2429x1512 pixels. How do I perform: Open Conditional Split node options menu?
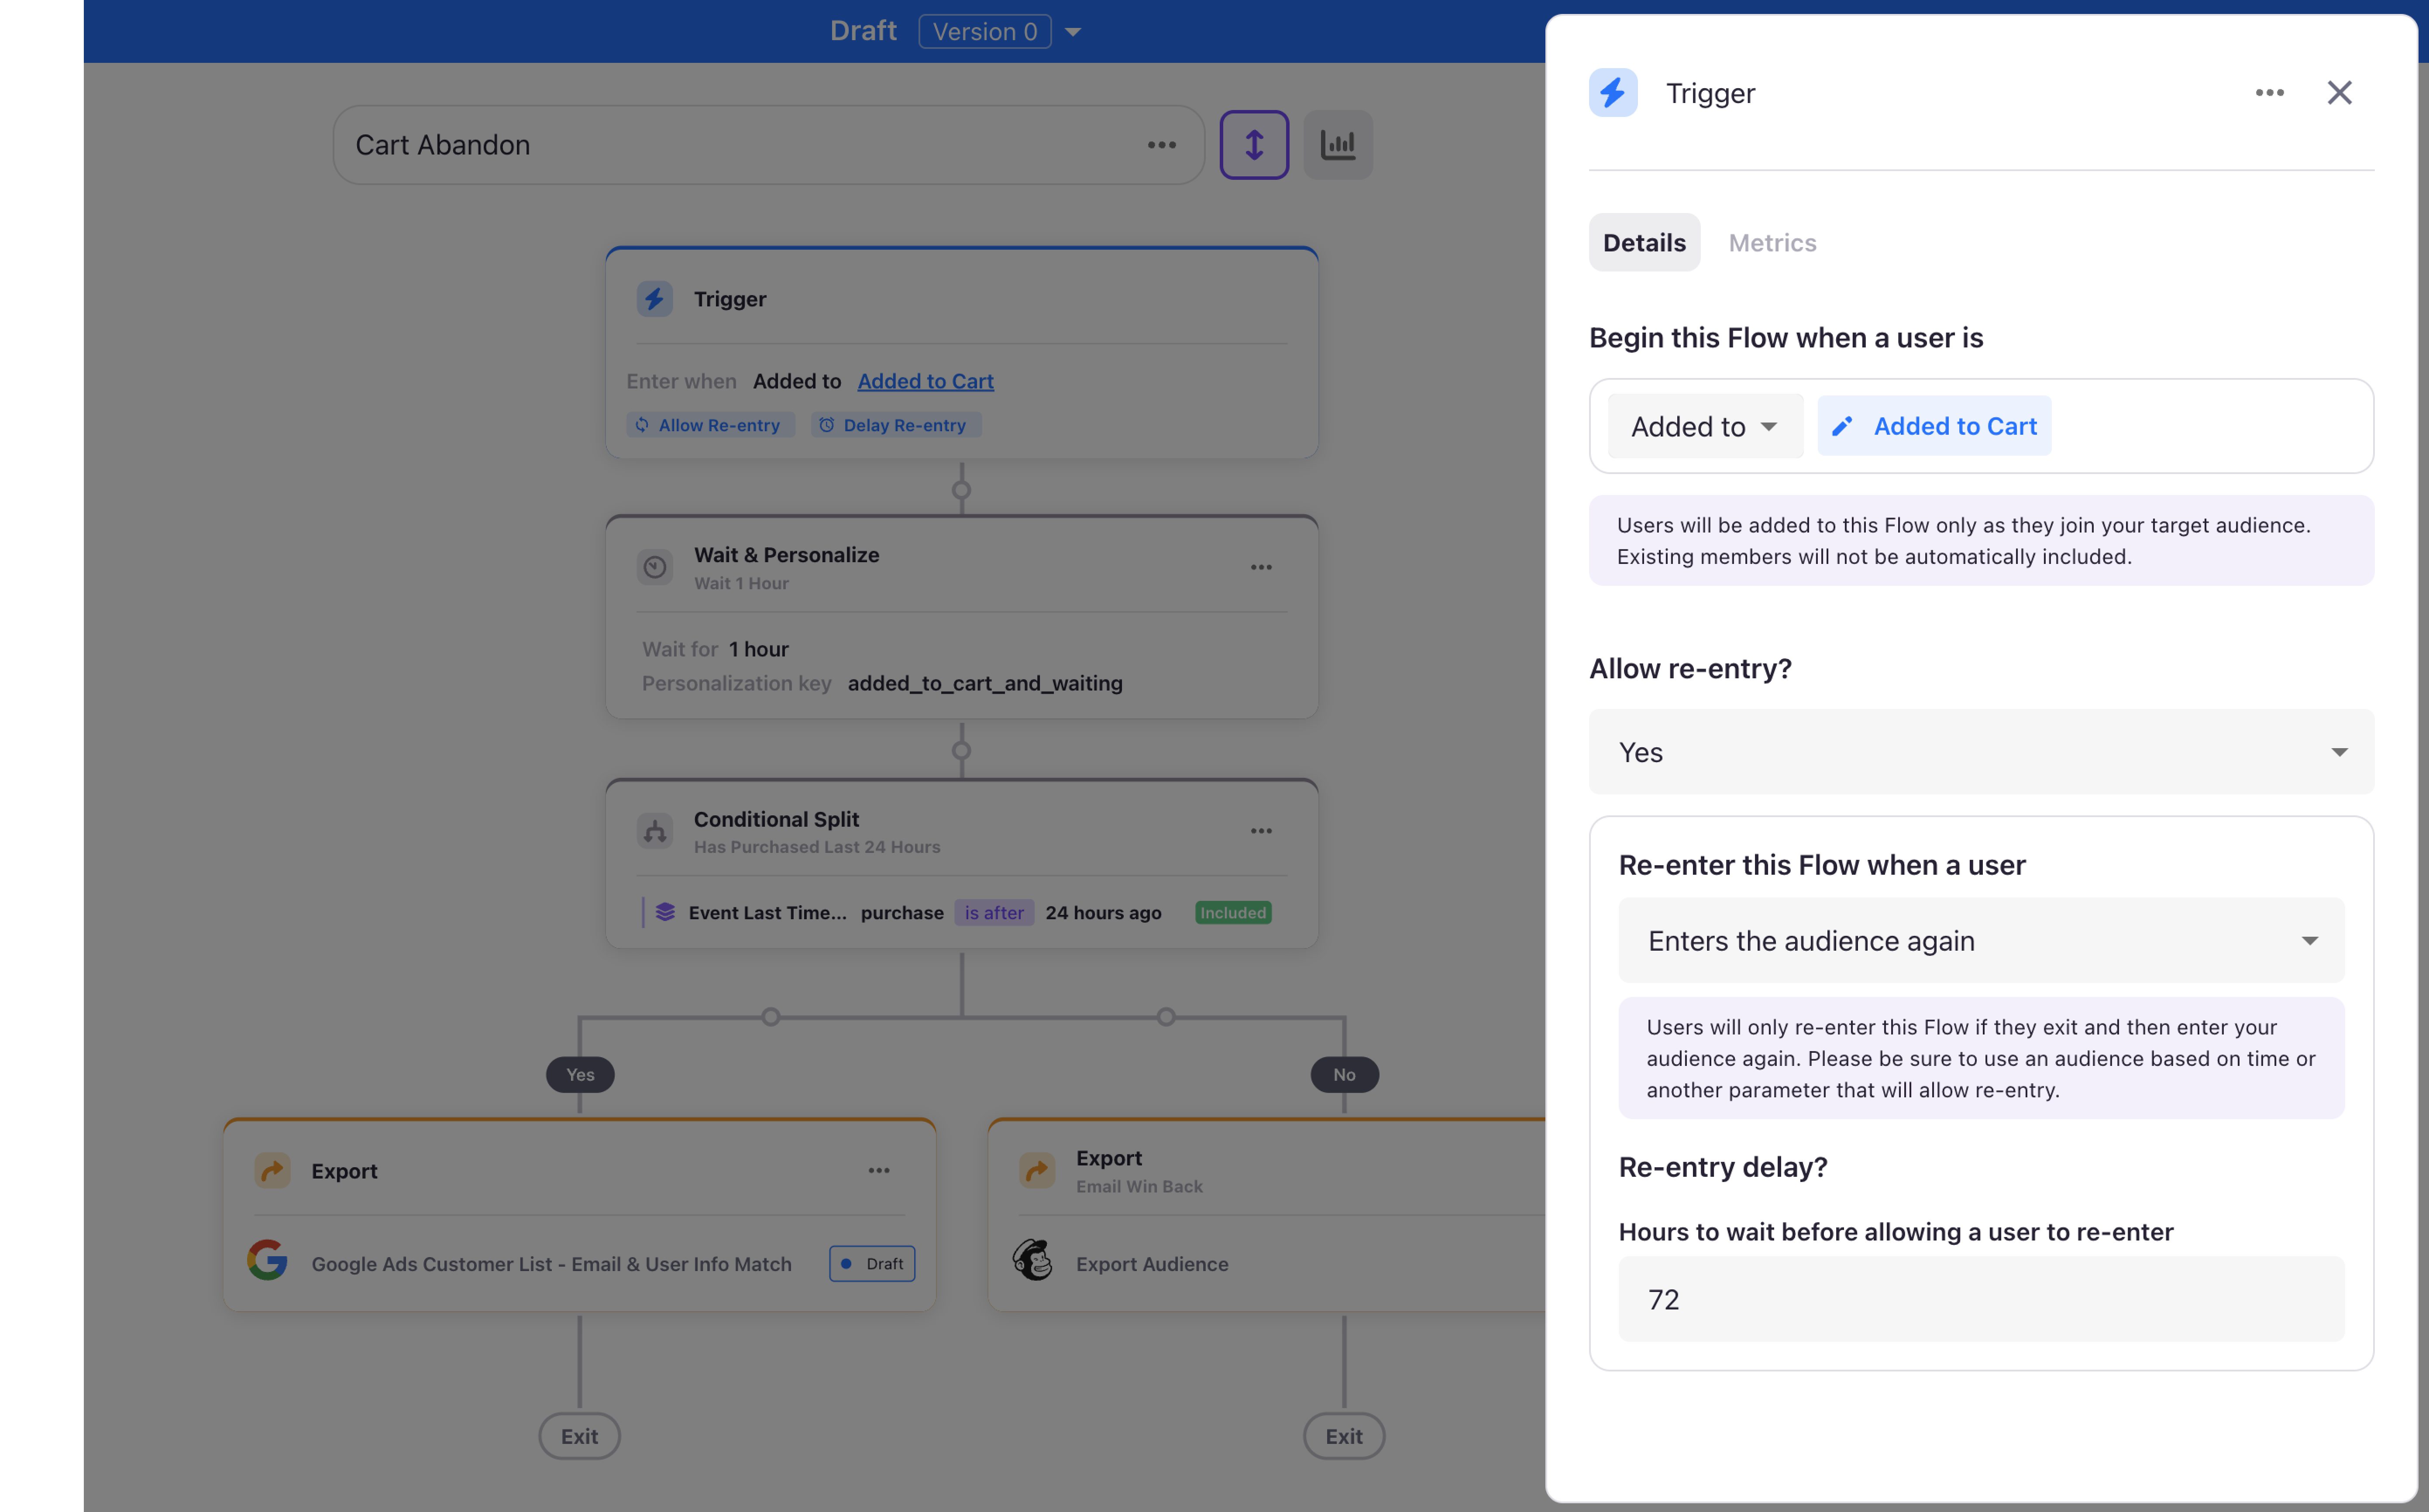pyautogui.click(x=1261, y=831)
